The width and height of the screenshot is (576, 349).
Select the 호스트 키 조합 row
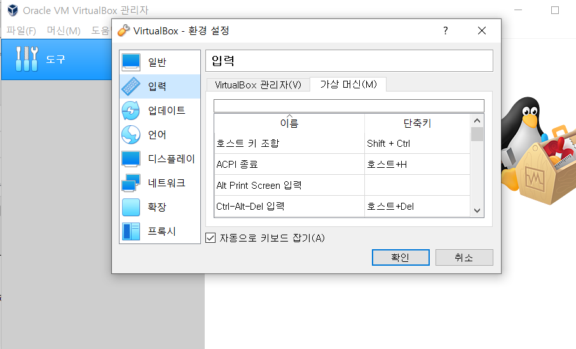(x=342, y=143)
